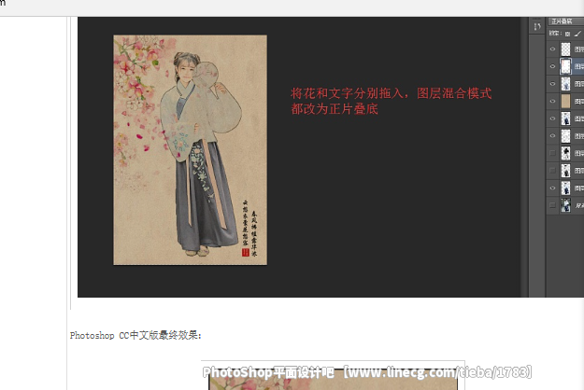Show hidden layer with black silhouette thumbnail
The height and width of the screenshot is (390, 584).
click(553, 153)
